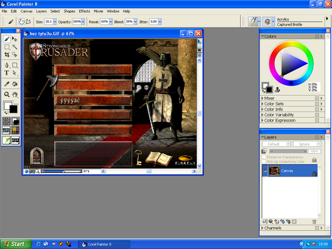
Task: Open the brush category Acrylics dropdown
Action: pyautogui.click(x=259, y=22)
